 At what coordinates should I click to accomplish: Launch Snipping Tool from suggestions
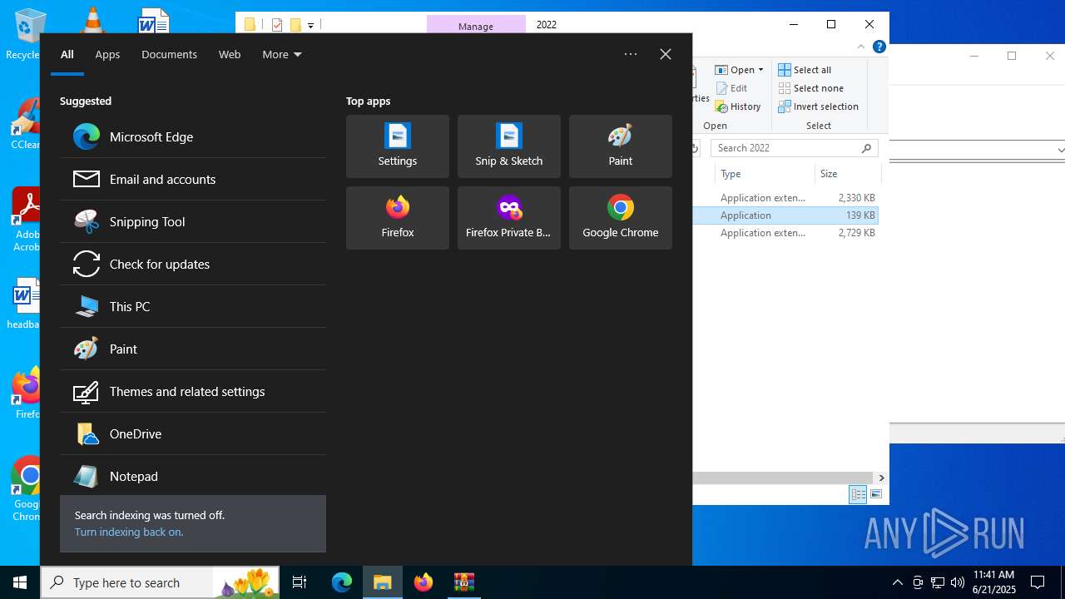(x=193, y=221)
